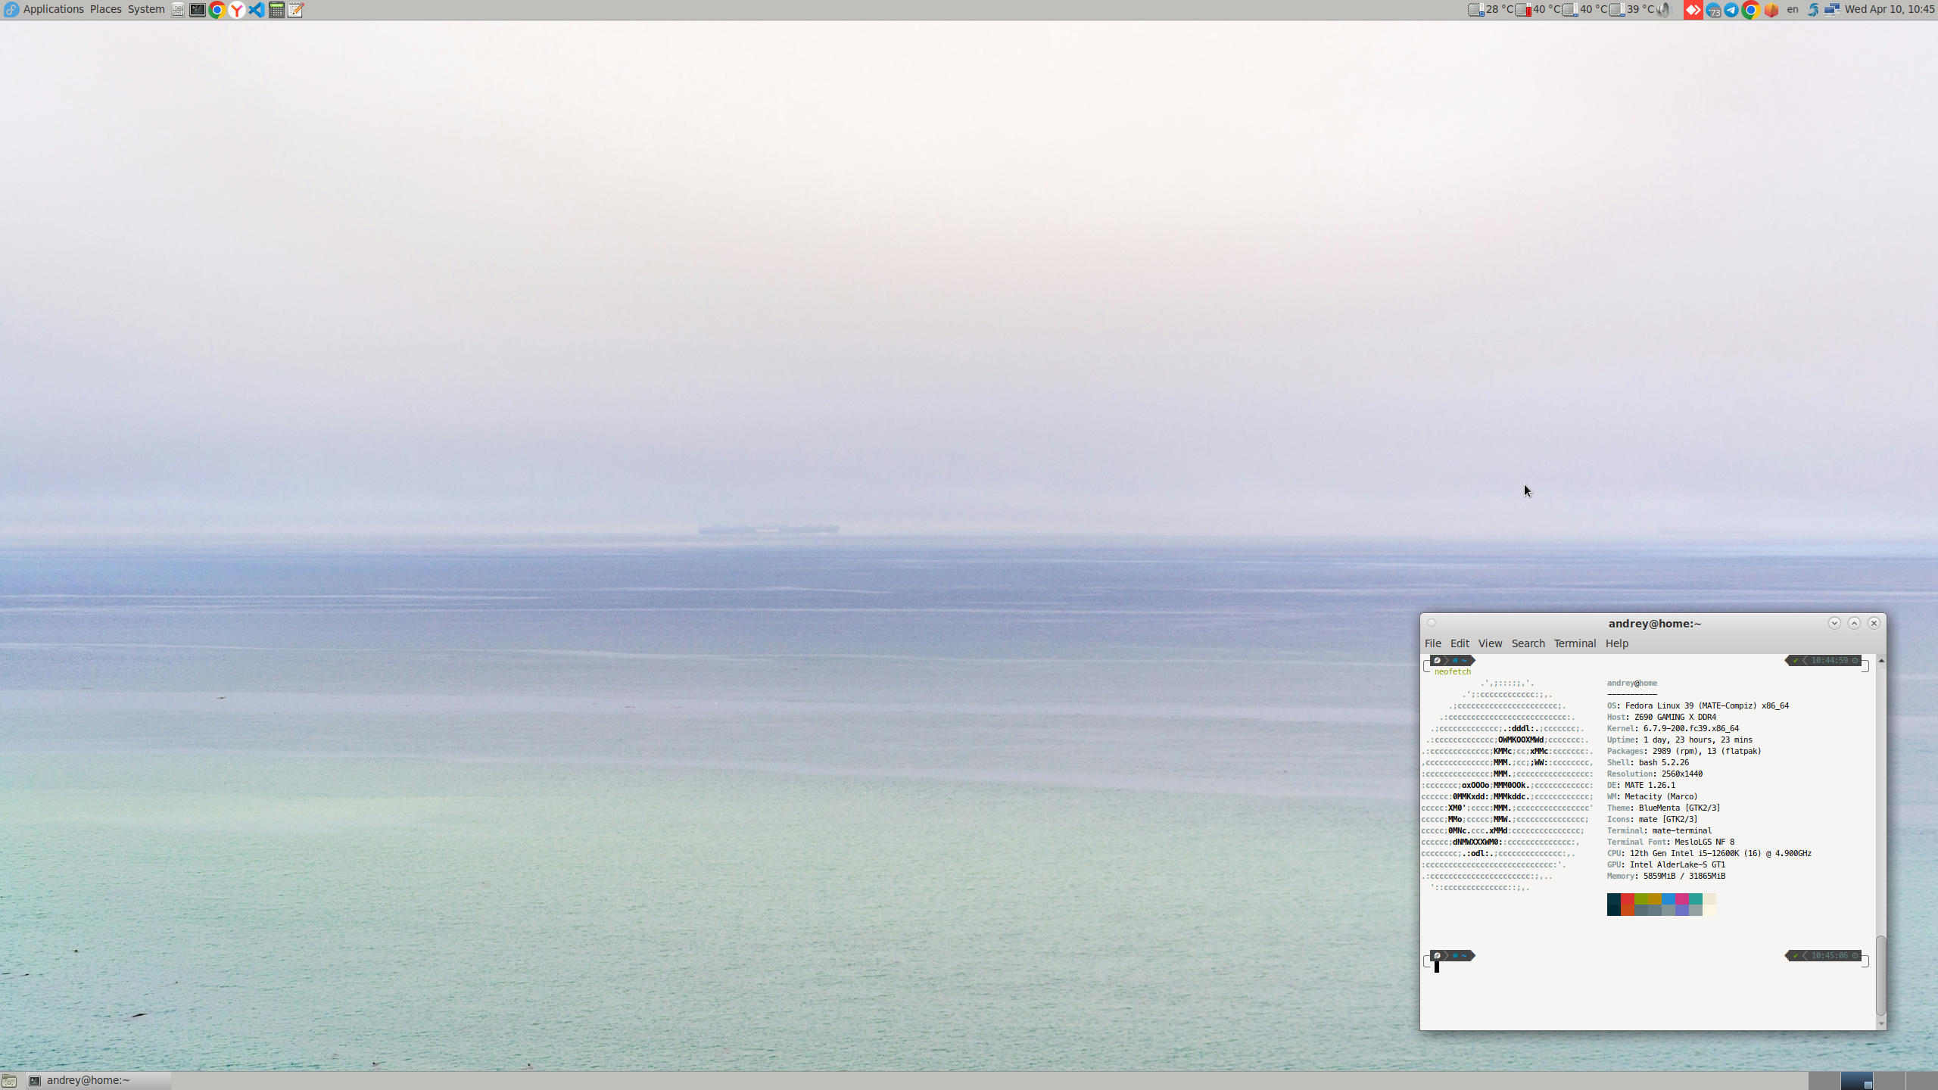Open the calculator launcher icon
Screen dimensions: 1938x1090
[276, 10]
